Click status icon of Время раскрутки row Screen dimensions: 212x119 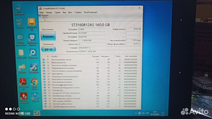[44, 63]
